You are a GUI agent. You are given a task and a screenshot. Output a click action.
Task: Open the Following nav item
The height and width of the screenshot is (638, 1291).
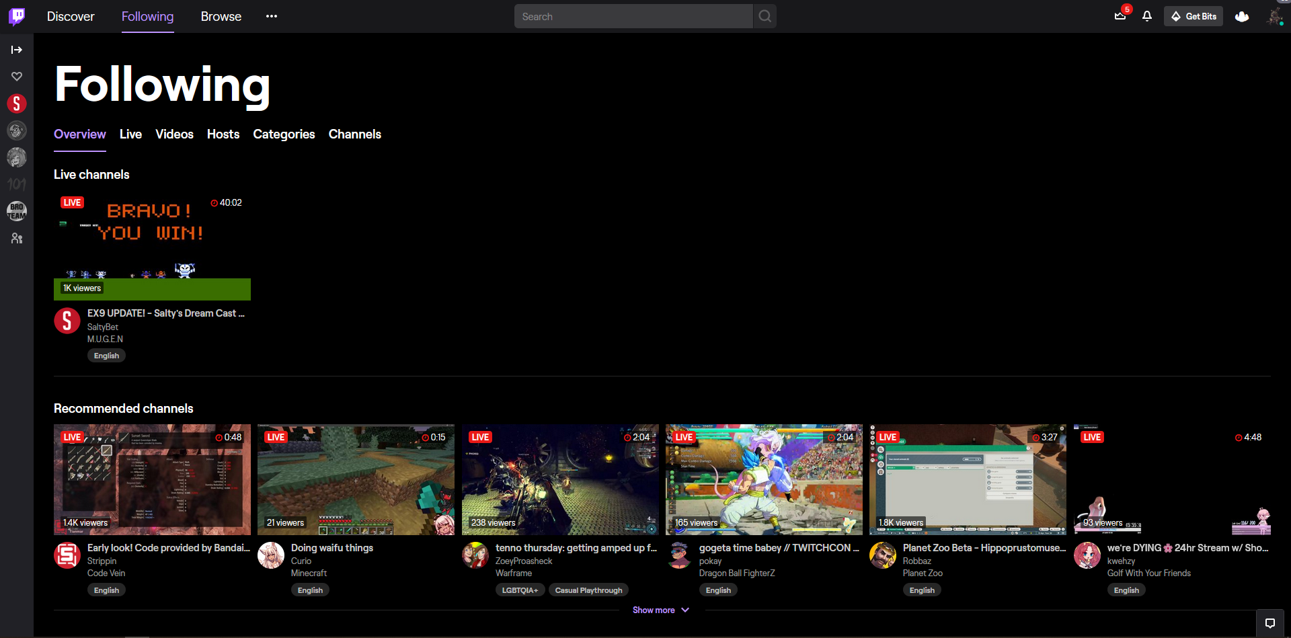pyautogui.click(x=148, y=16)
